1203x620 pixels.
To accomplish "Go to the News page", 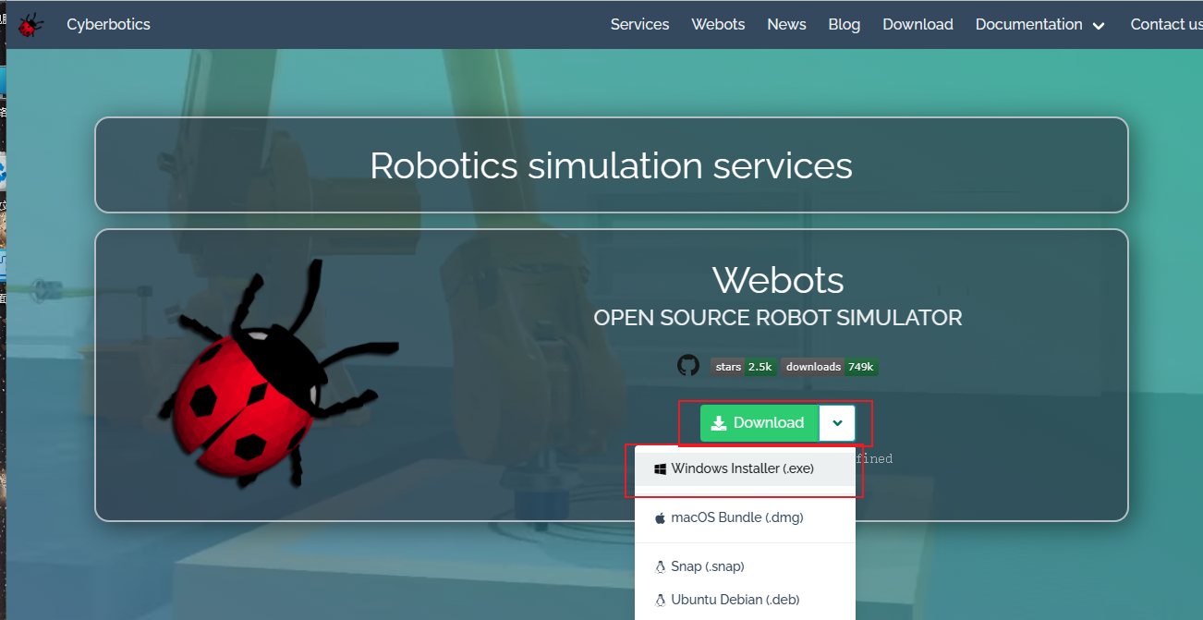I will 786,25.
